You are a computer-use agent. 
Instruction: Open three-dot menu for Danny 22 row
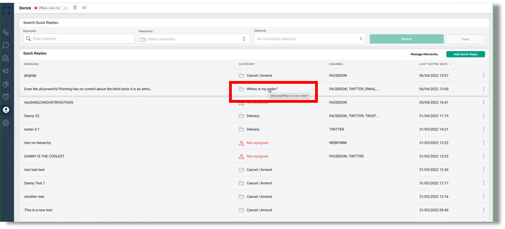pyautogui.click(x=483, y=116)
